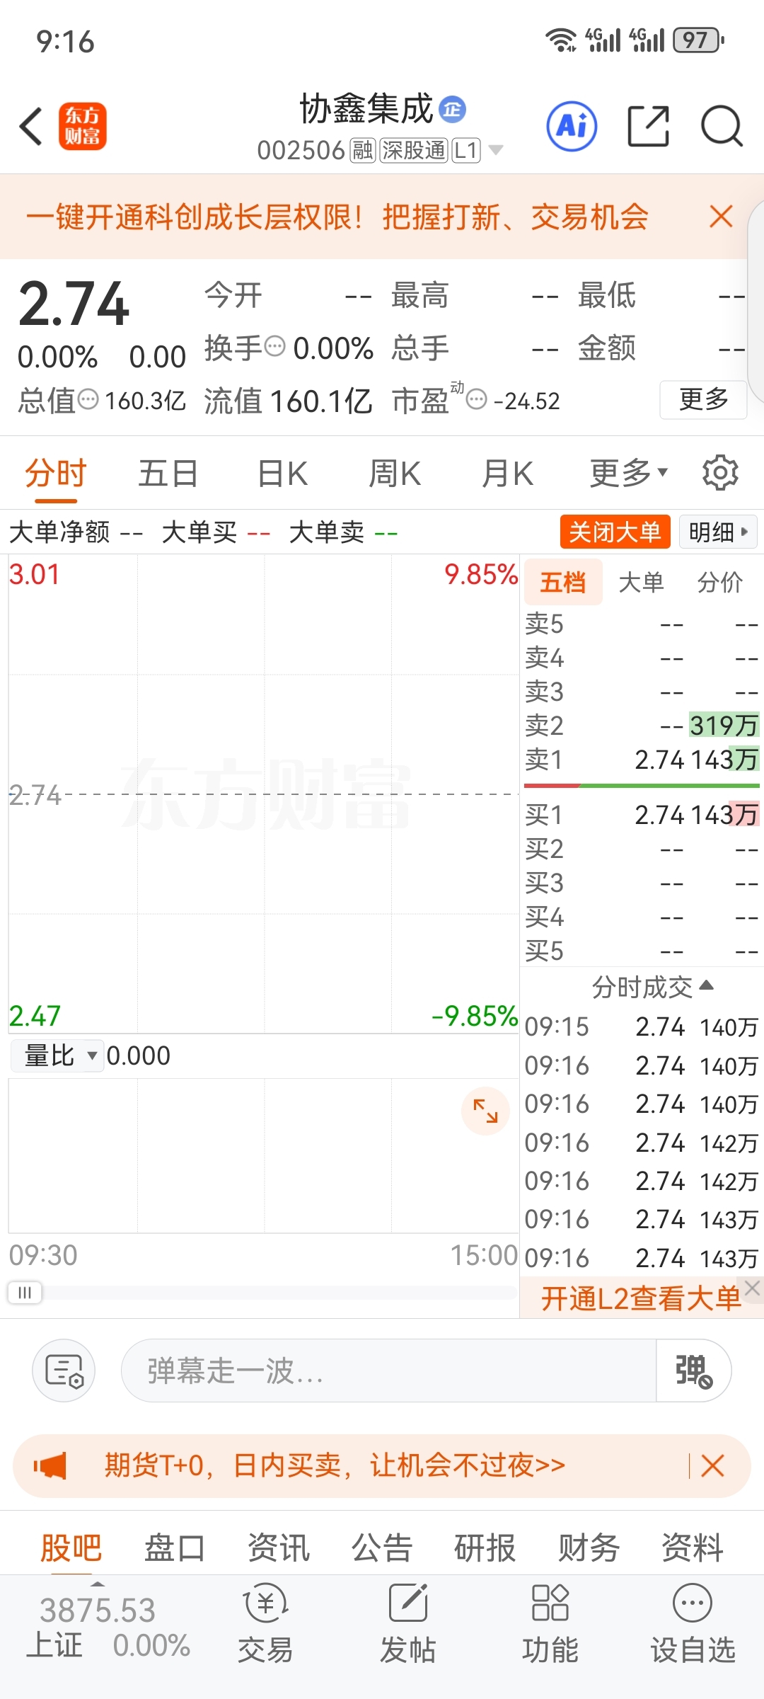Tap the L1 level tag
764x1699 pixels.
click(x=466, y=150)
